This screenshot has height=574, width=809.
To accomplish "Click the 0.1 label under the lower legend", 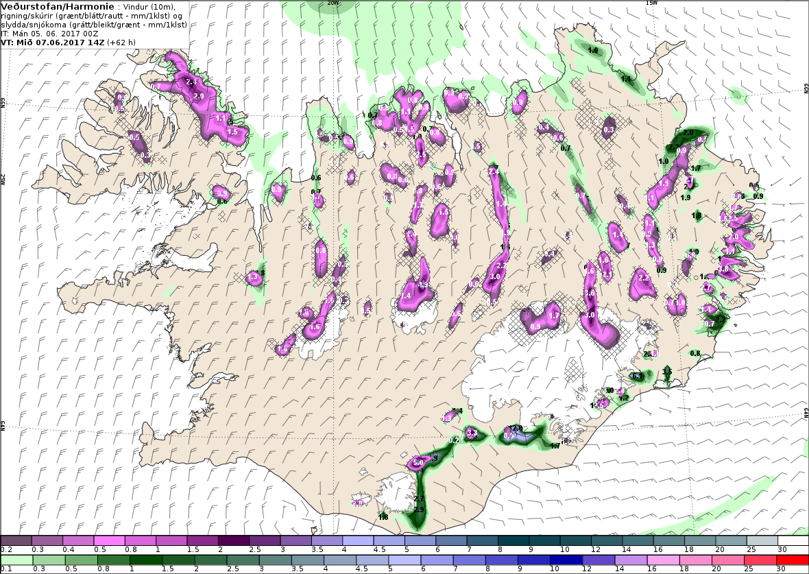I will point(7,569).
